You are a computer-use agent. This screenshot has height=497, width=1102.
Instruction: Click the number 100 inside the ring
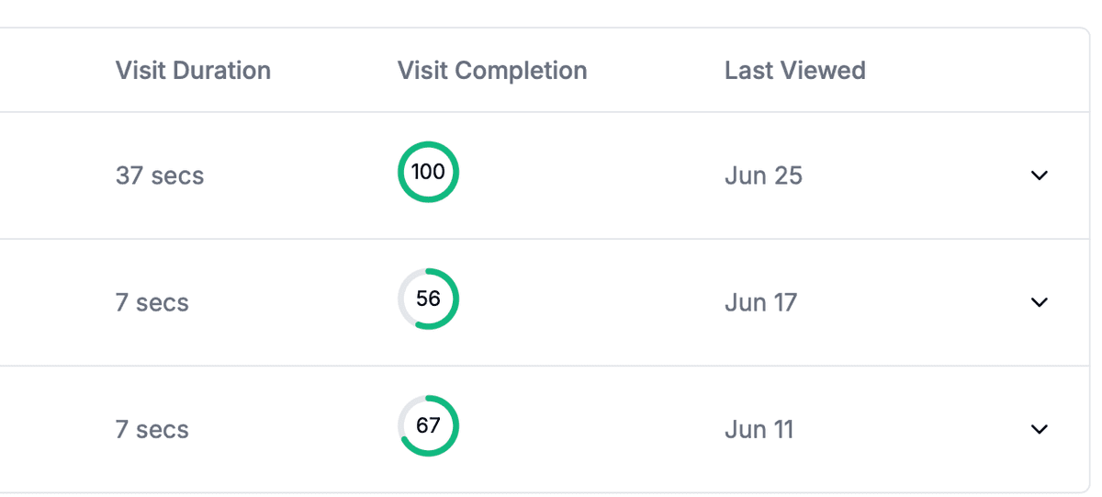pyautogui.click(x=428, y=172)
